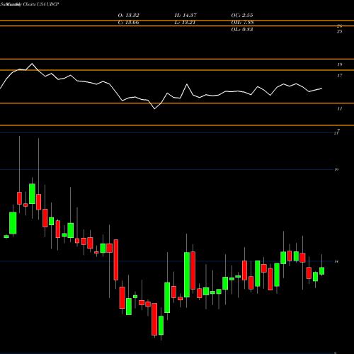This screenshot has height=354, width=354.
Task: Click the 'OL: 0.83' reading
Action: pyautogui.click(x=242, y=30)
